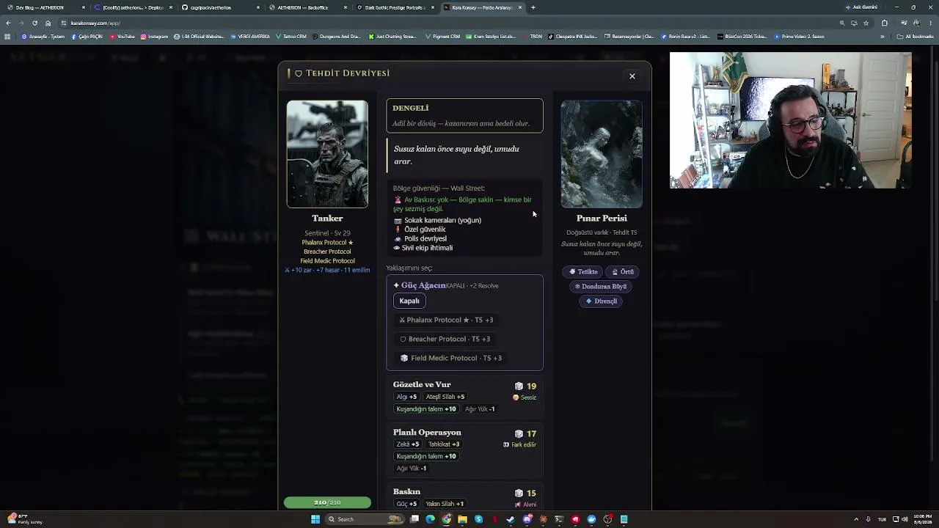939x528 pixels.
Task: Open the All Bookmarks folder
Action: coord(916,36)
